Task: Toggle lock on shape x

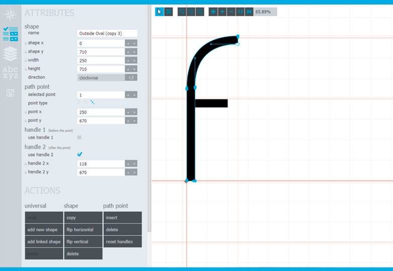Action: click(26, 43)
